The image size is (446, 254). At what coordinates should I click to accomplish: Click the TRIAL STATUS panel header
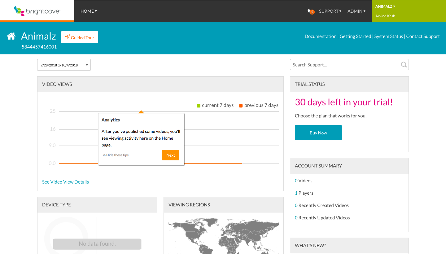(x=349, y=84)
